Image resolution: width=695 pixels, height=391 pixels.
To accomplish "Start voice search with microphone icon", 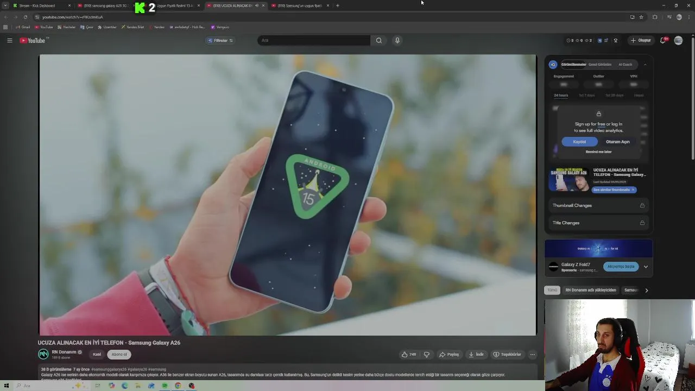I will coord(397,40).
